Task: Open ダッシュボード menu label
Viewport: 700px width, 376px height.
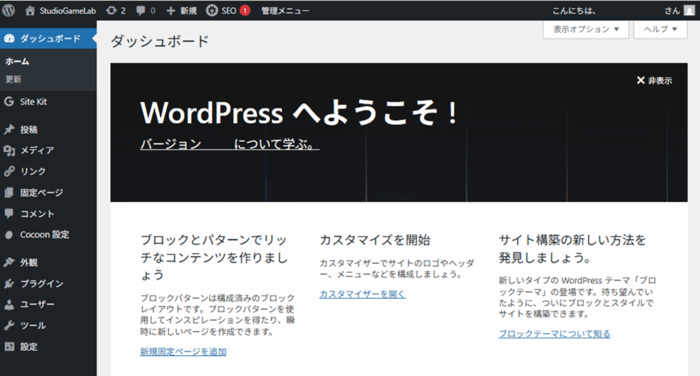Action: point(50,39)
